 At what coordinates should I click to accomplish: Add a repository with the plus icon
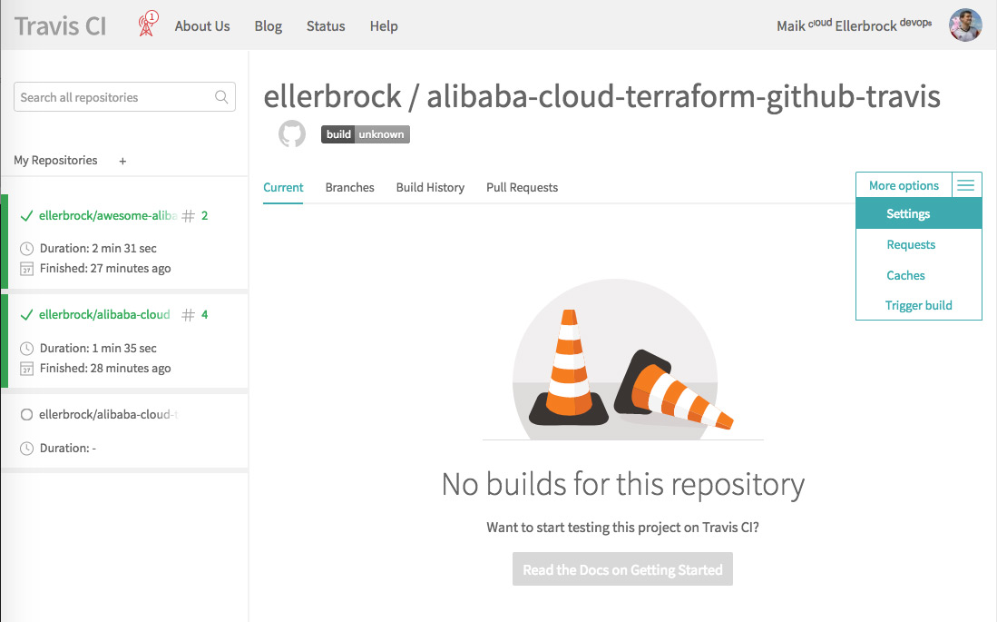122,161
